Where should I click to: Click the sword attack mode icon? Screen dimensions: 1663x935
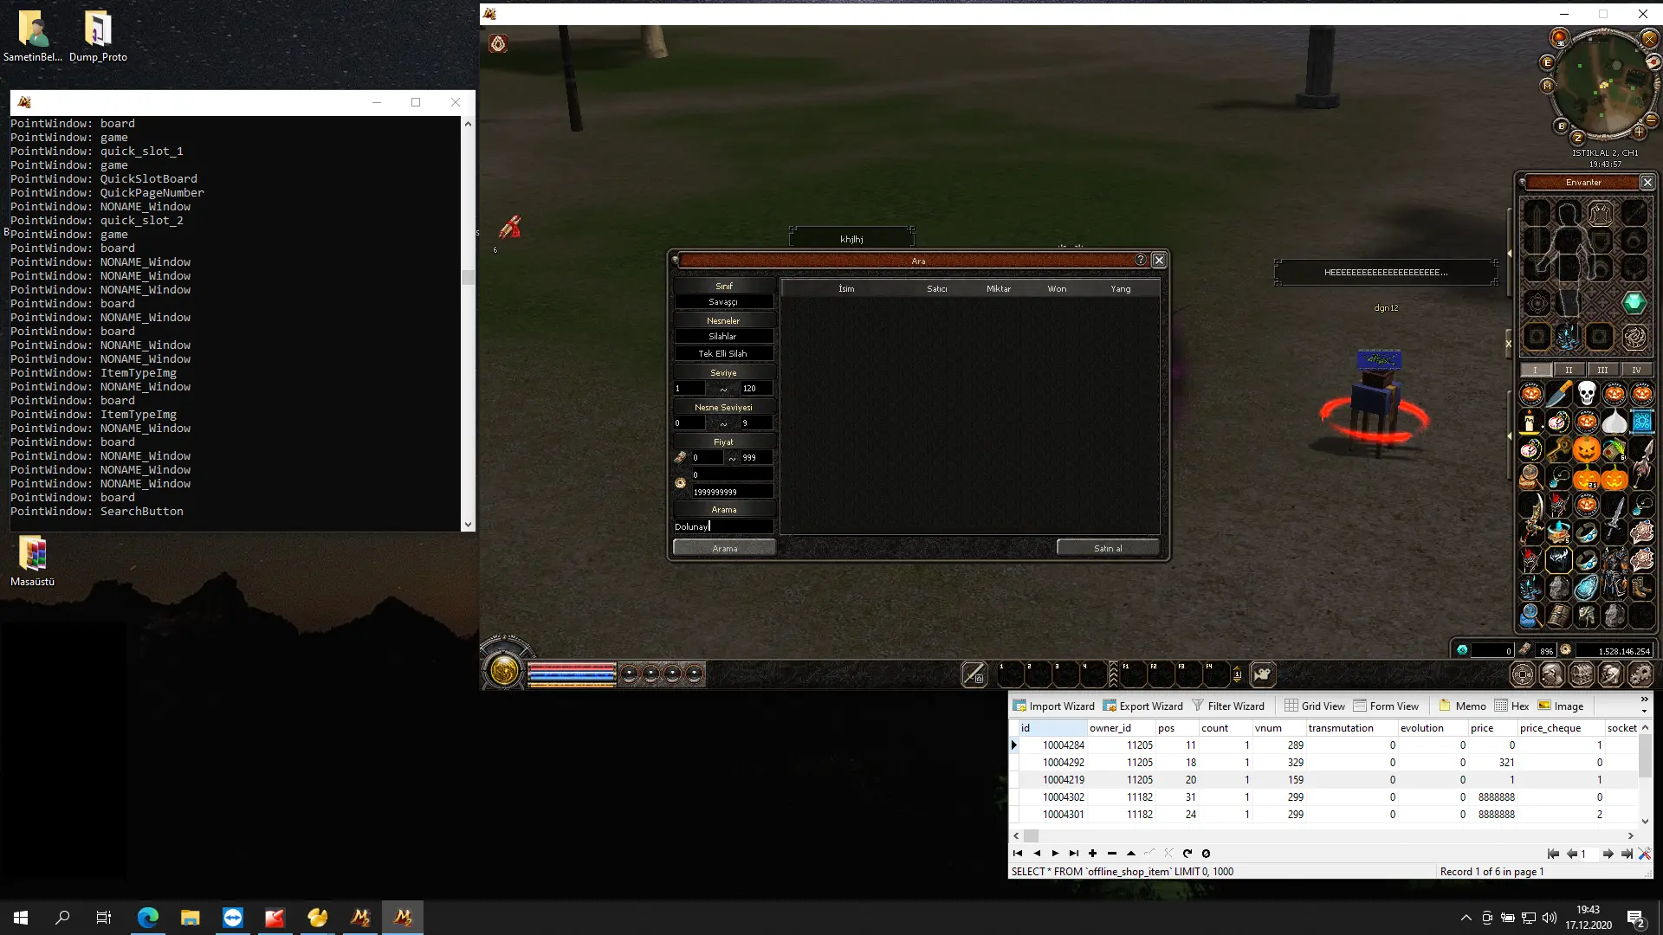click(x=974, y=674)
